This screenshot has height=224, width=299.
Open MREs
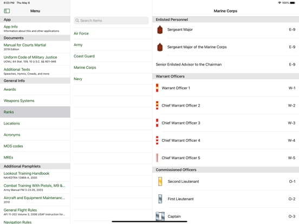tap(35, 157)
